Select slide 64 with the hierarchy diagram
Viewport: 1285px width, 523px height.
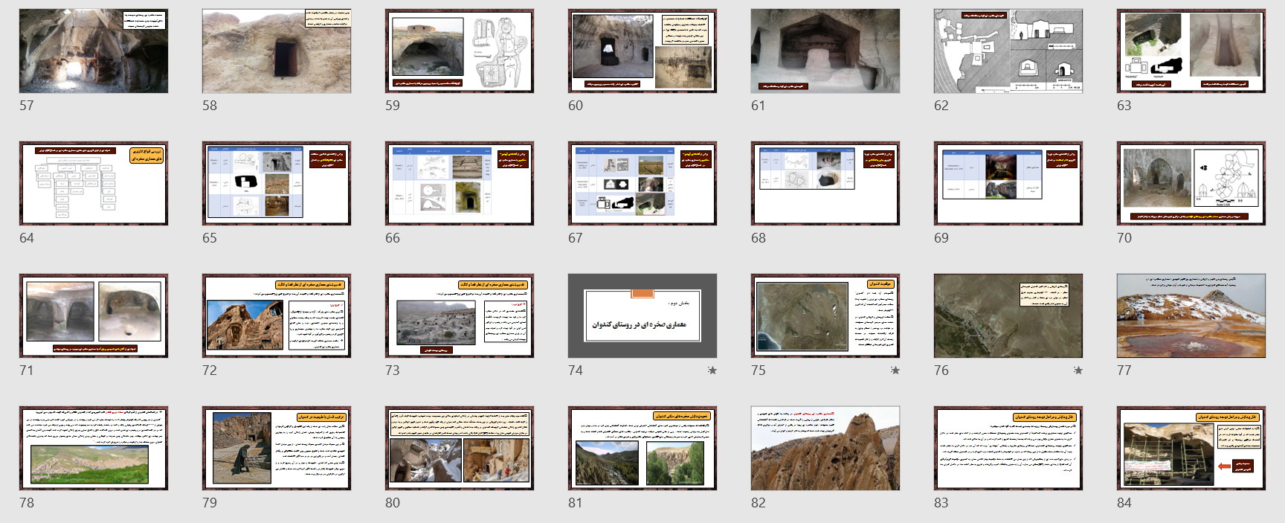click(x=94, y=184)
